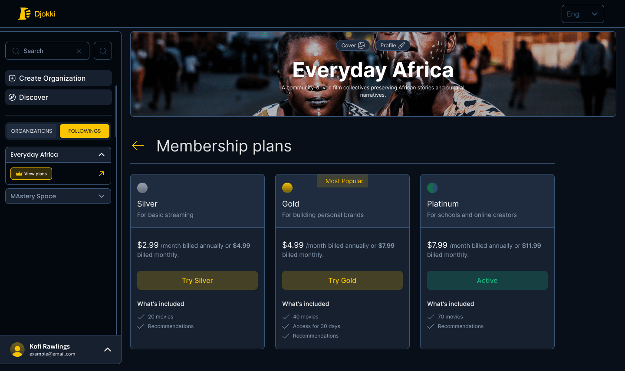625x371 pixels.
Task: Expand the user menu for Kofi Rawlings
Action: point(108,349)
